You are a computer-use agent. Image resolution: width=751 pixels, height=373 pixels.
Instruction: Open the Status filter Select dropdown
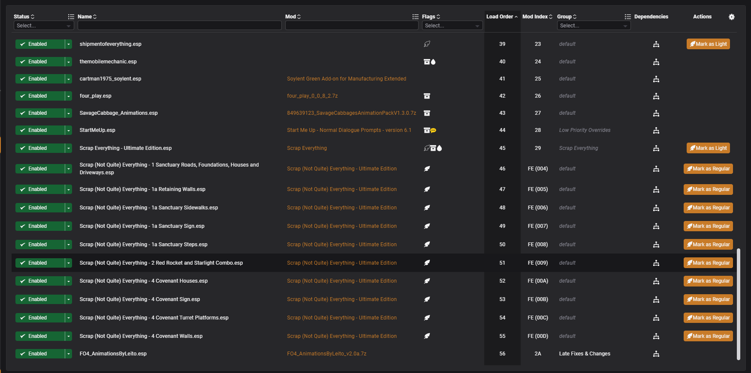tap(44, 26)
